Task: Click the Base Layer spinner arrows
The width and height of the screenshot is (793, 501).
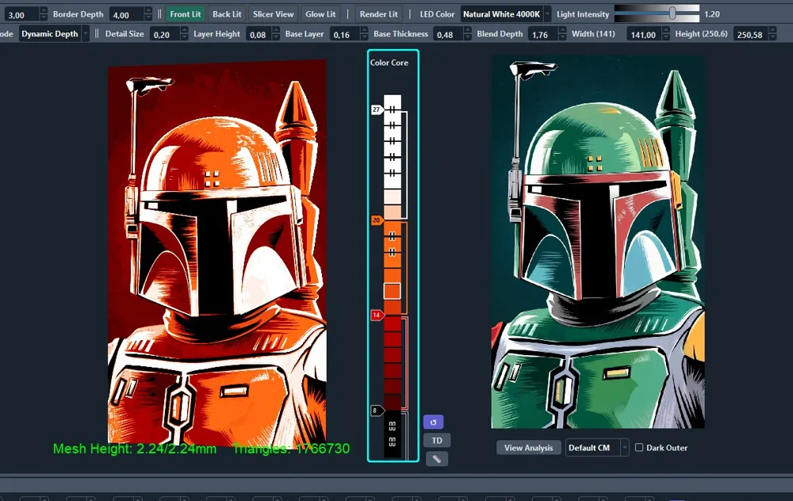Action: point(364,34)
